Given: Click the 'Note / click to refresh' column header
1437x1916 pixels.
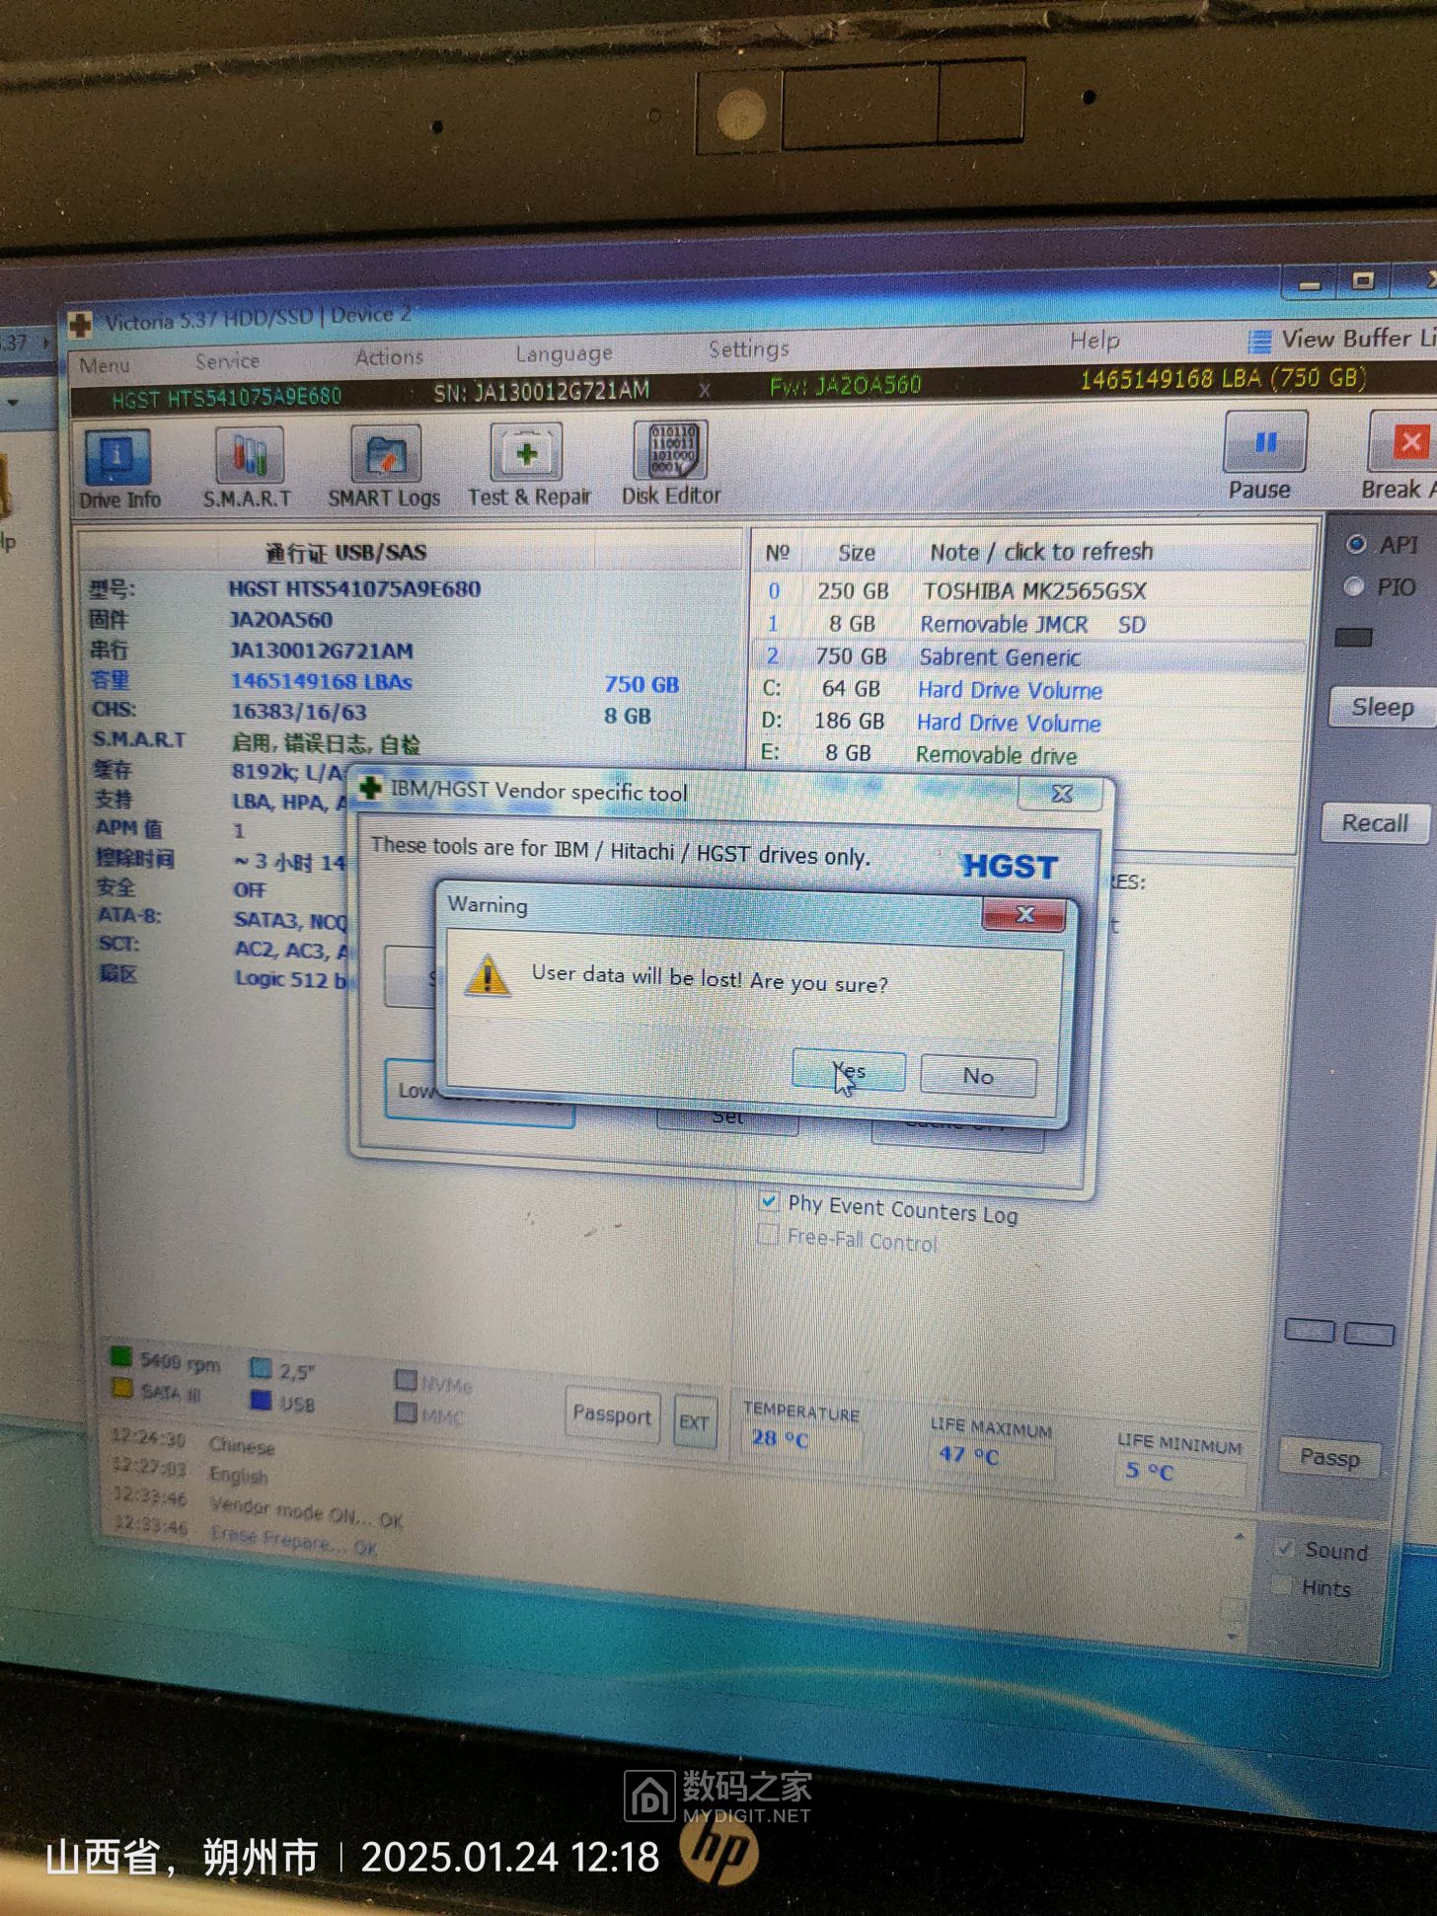Looking at the screenshot, I should (x=1041, y=552).
